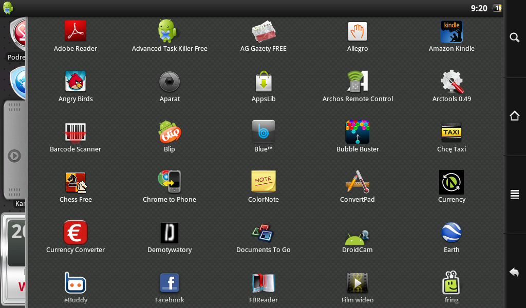This screenshot has width=526, height=308.
Task: Open the menu button with horizontal lines
Action: point(515,195)
